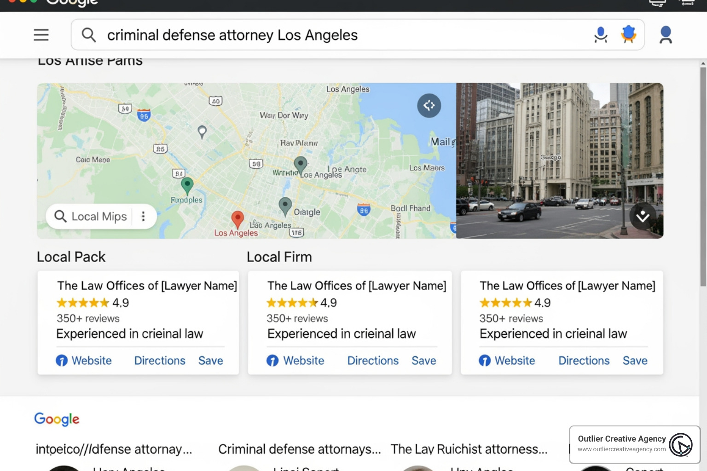Open the street view building photo
The width and height of the screenshot is (707, 471).
(560, 161)
